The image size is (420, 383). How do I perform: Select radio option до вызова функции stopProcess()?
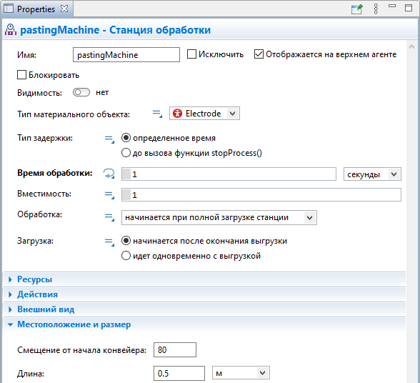click(x=126, y=153)
